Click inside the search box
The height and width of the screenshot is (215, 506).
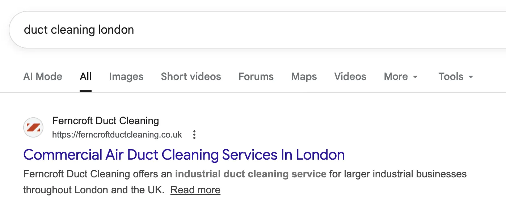[x=217, y=29]
